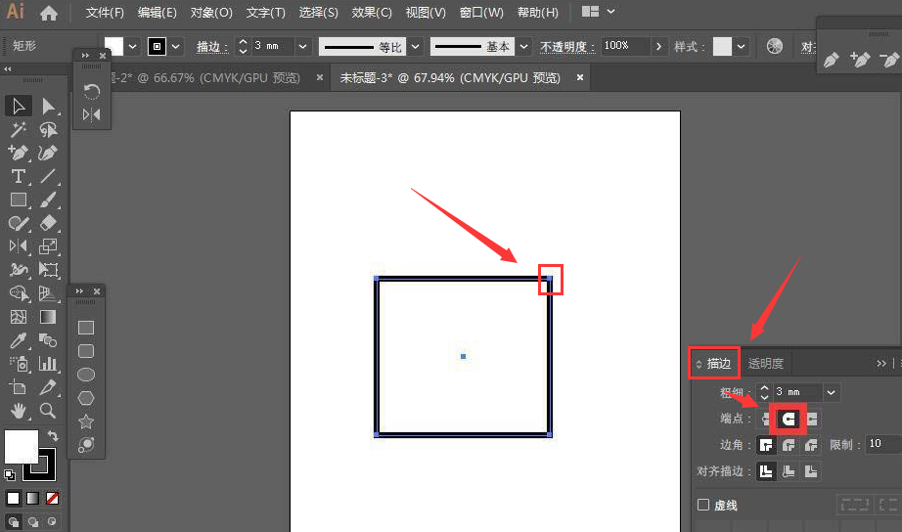Open the recolor artwork wheel icon
902x532 pixels.
pyautogui.click(x=774, y=46)
